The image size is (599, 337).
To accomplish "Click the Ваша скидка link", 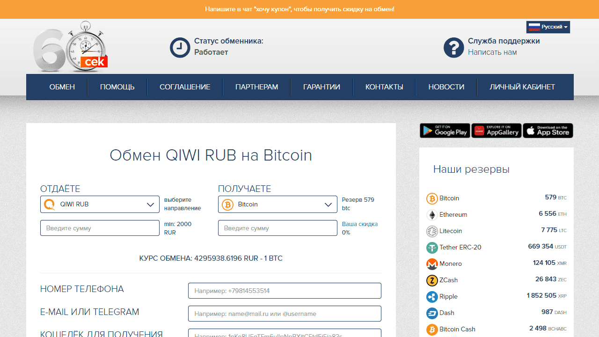I will 359,224.
